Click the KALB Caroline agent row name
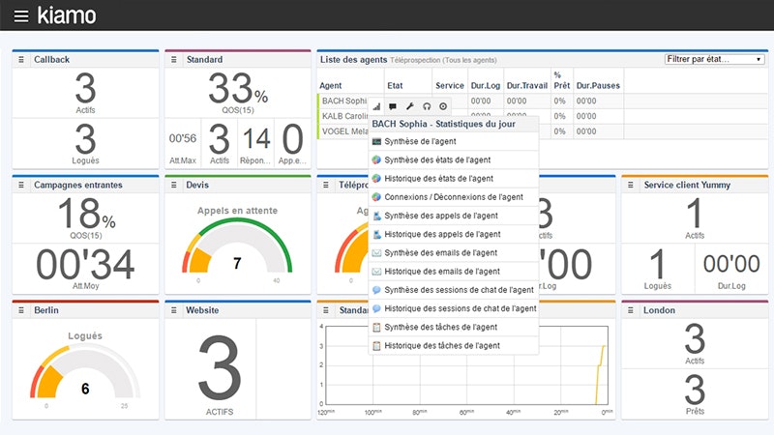Image resolution: width=774 pixels, height=435 pixels. 345,116
